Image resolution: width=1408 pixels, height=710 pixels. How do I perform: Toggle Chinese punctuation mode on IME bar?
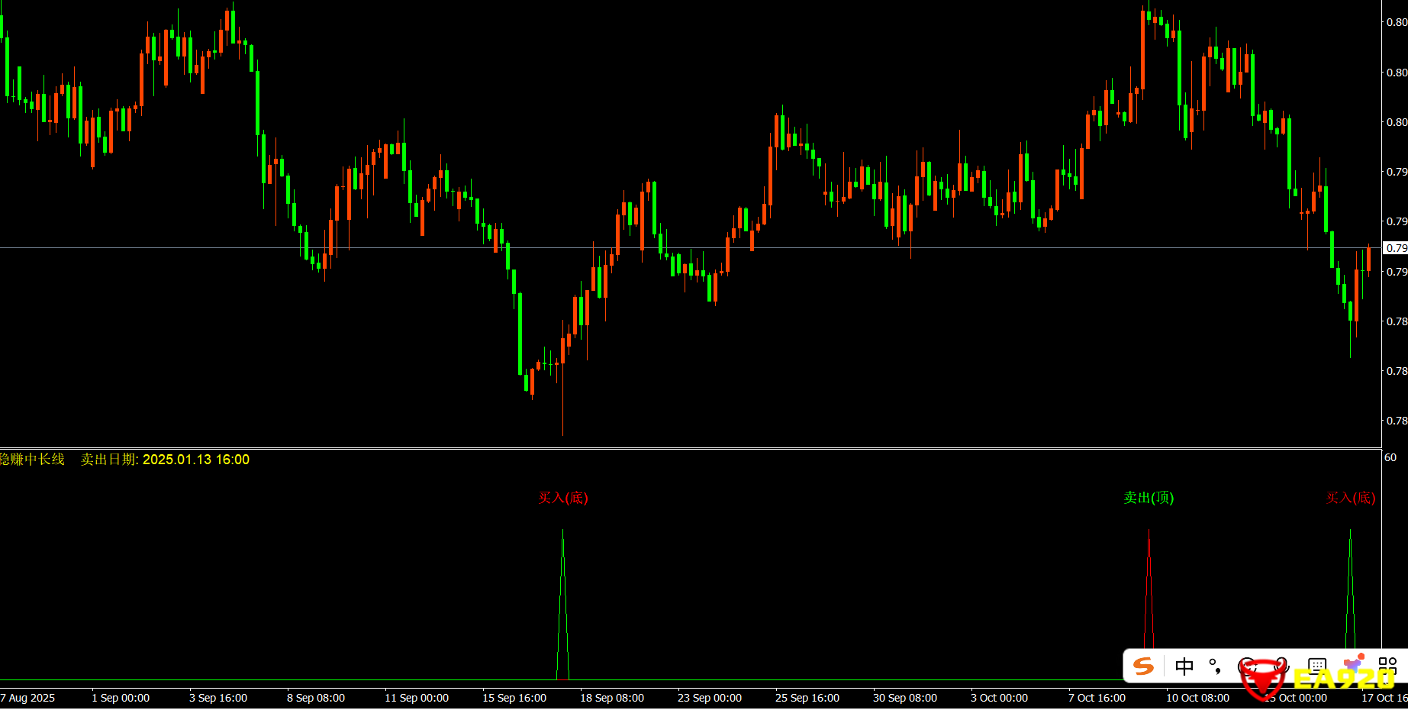[x=1215, y=666]
